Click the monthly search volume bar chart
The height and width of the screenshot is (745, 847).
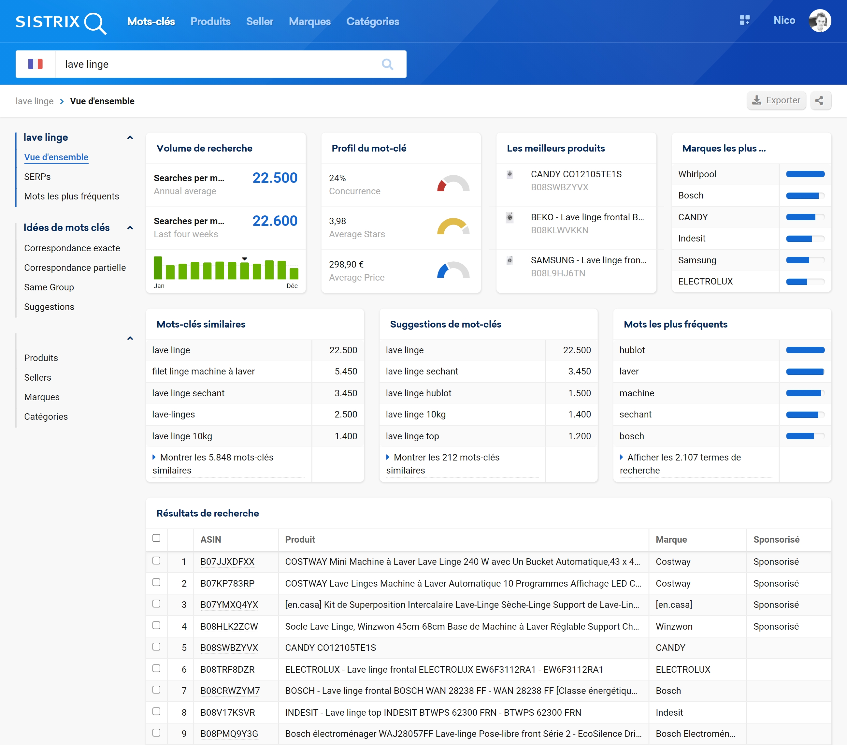tap(226, 268)
